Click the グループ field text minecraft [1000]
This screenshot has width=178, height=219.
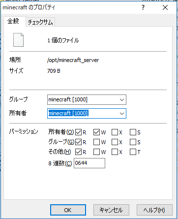point(68,99)
